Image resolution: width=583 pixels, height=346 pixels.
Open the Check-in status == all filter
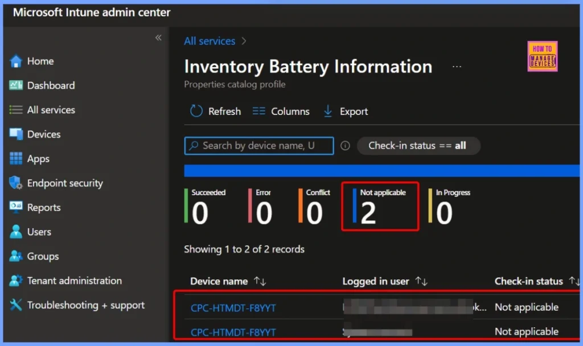coord(418,146)
